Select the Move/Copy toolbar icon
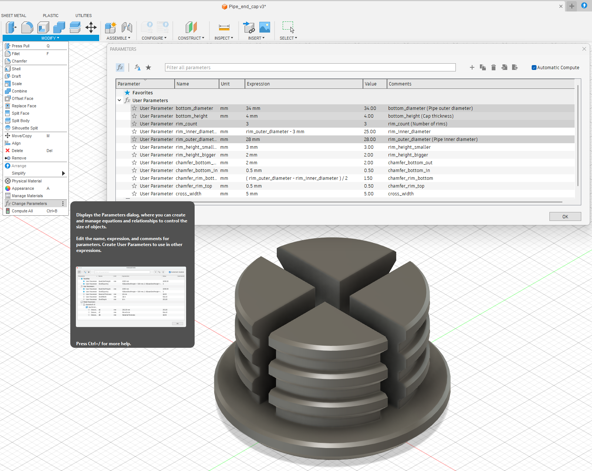 pos(91,27)
